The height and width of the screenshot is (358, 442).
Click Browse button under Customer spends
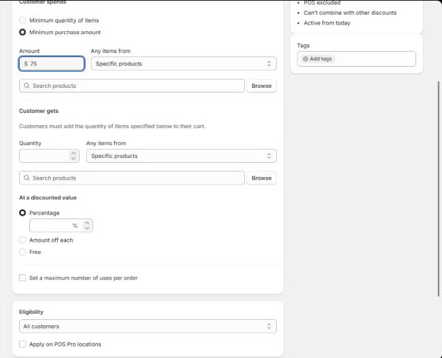point(261,86)
